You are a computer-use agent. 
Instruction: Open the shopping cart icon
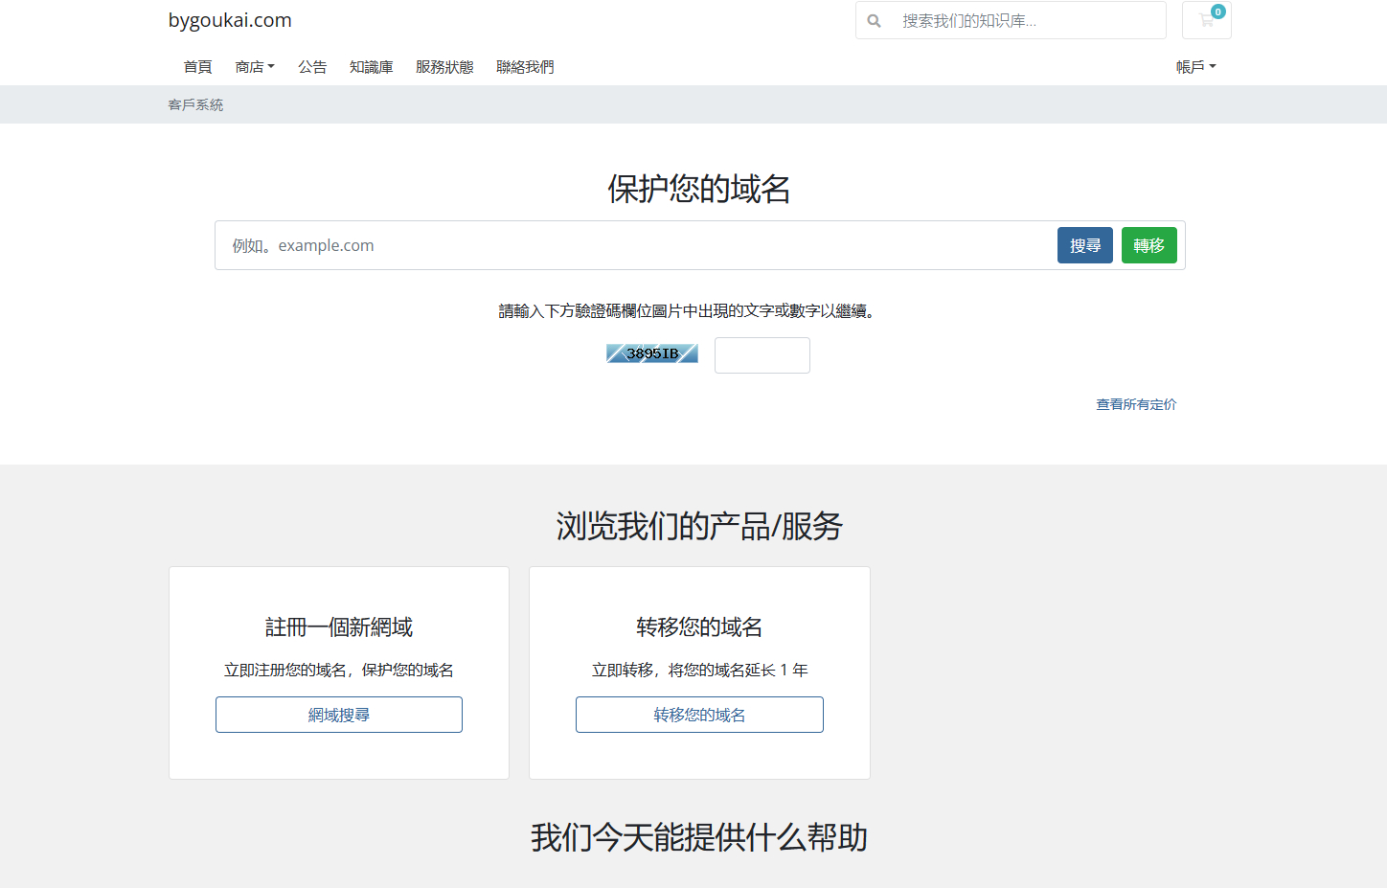pos(1206,20)
